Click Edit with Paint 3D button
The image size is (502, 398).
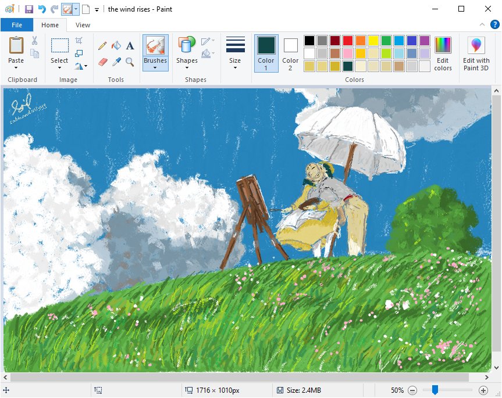tap(476, 53)
